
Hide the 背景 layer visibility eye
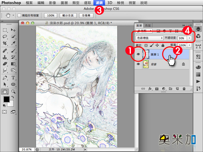pyautogui.click(x=138, y=64)
